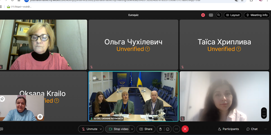Open video options arrow beside Stop video
Image resolution: width=271 pixels, height=135 pixels.
coord(132,129)
